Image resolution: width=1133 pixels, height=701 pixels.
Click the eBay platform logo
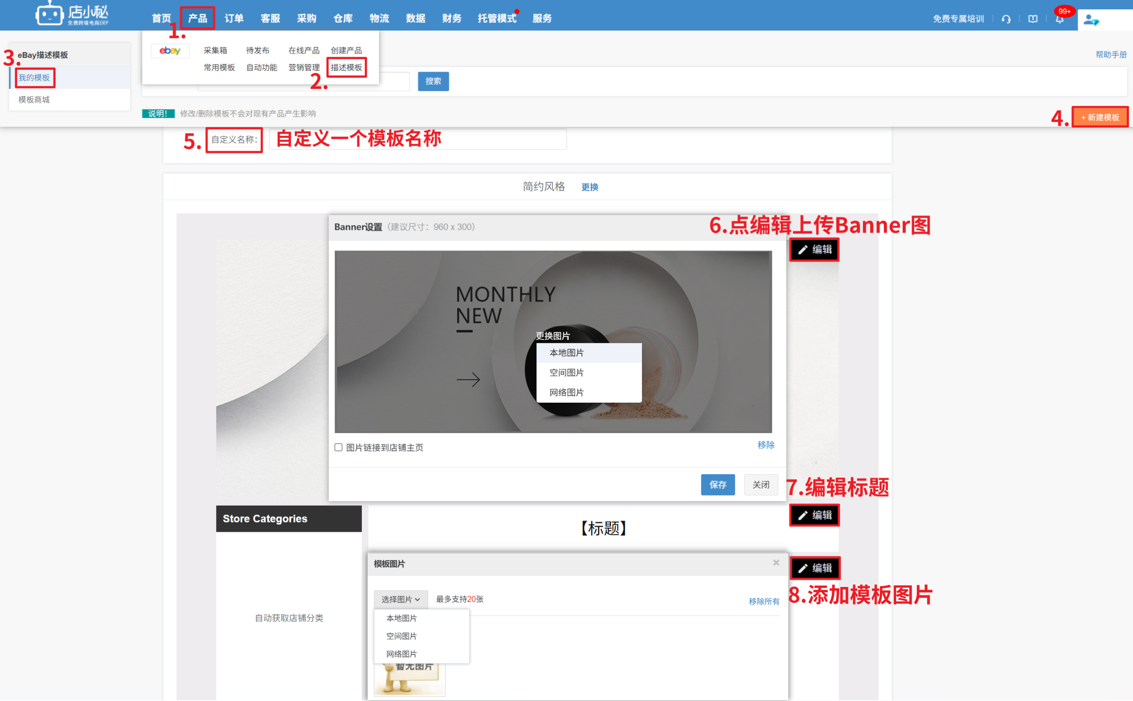(170, 50)
